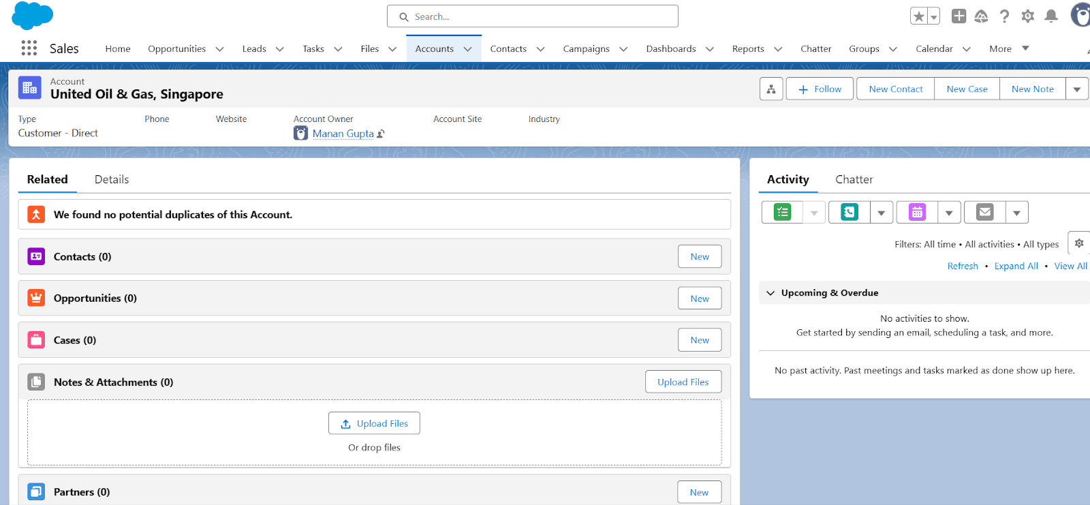Switch to the Chatter tab in activity panel
Screen dimensions: 1090x505
point(854,179)
